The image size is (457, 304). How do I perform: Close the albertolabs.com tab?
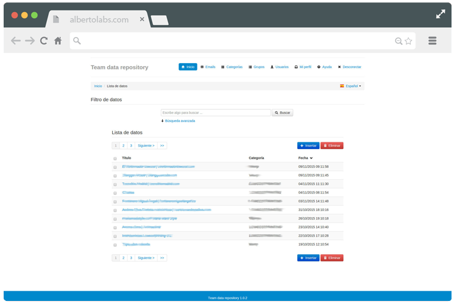142,19
